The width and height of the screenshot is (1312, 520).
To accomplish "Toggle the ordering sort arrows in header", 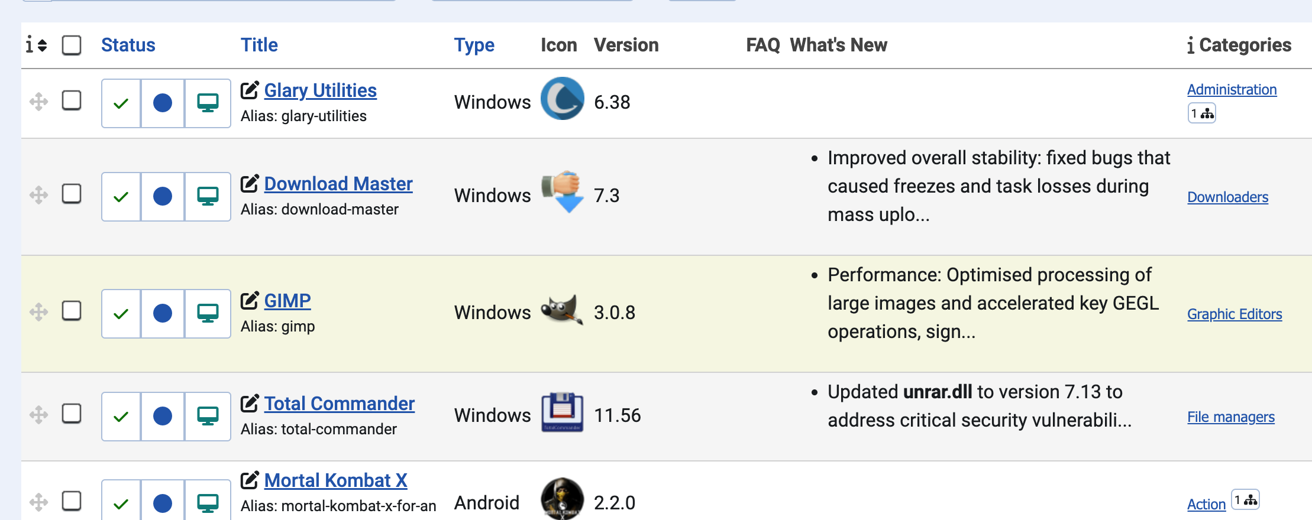I will tap(37, 45).
